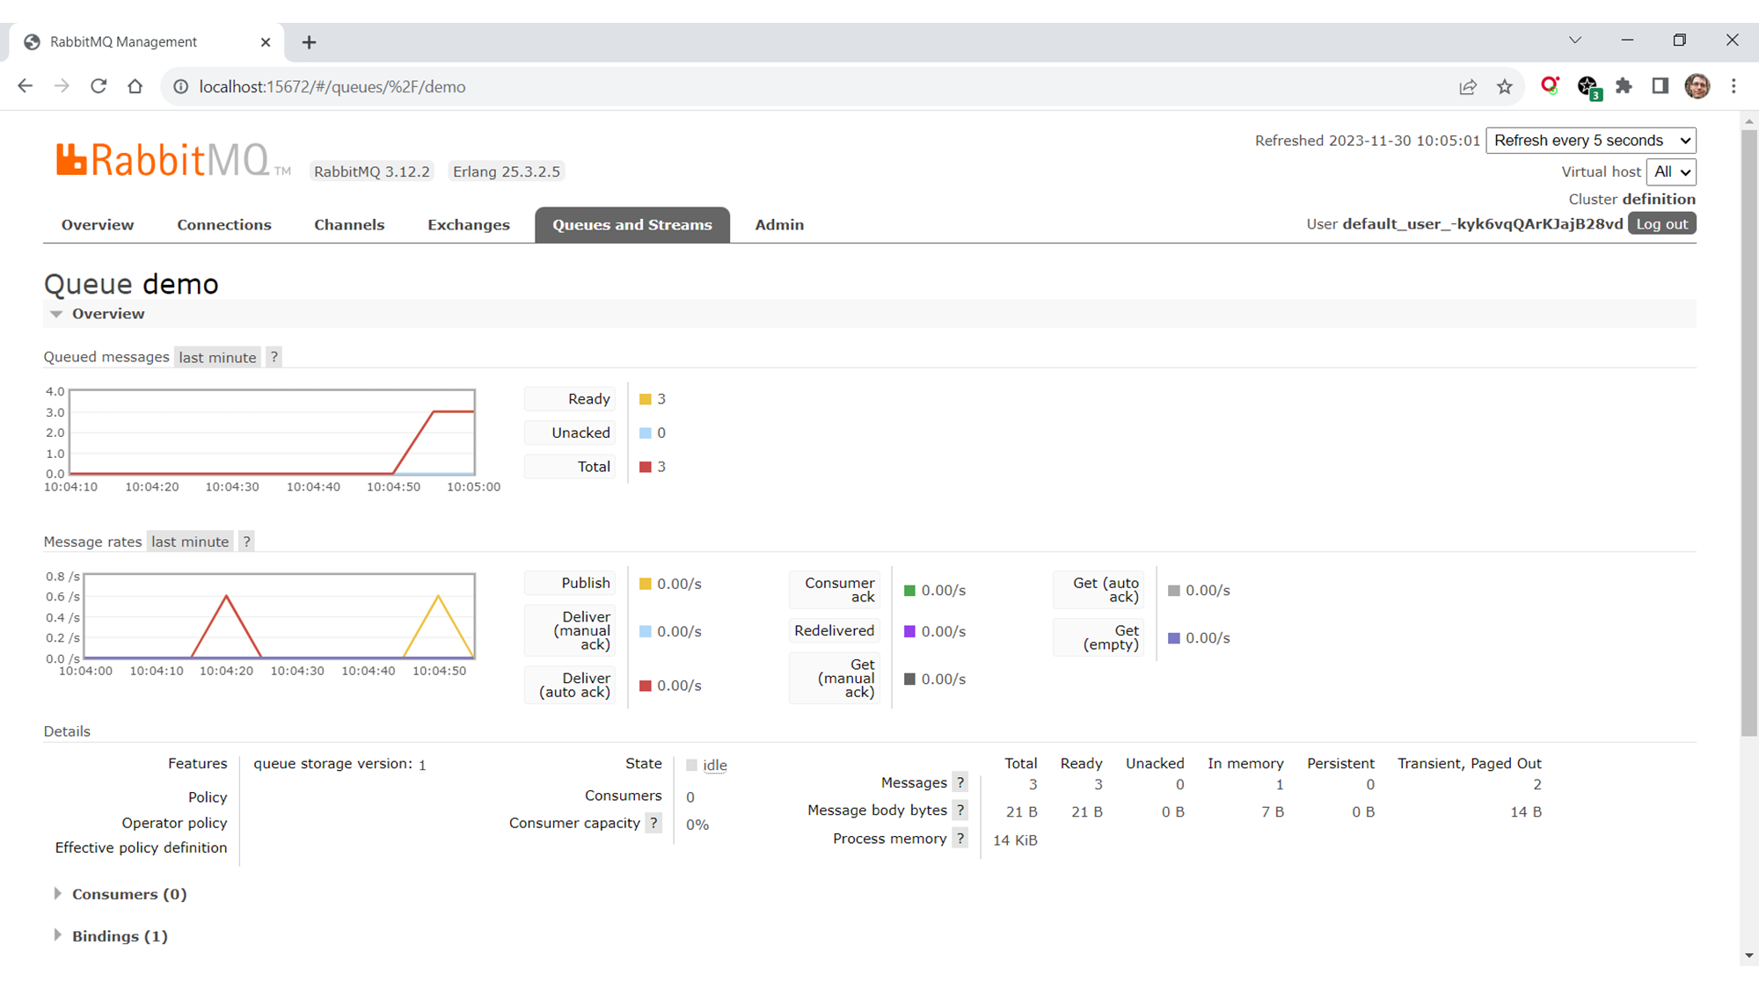Click the RabbitMQ logo
This screenshot has height=989, width=1759.
point(163,161)
